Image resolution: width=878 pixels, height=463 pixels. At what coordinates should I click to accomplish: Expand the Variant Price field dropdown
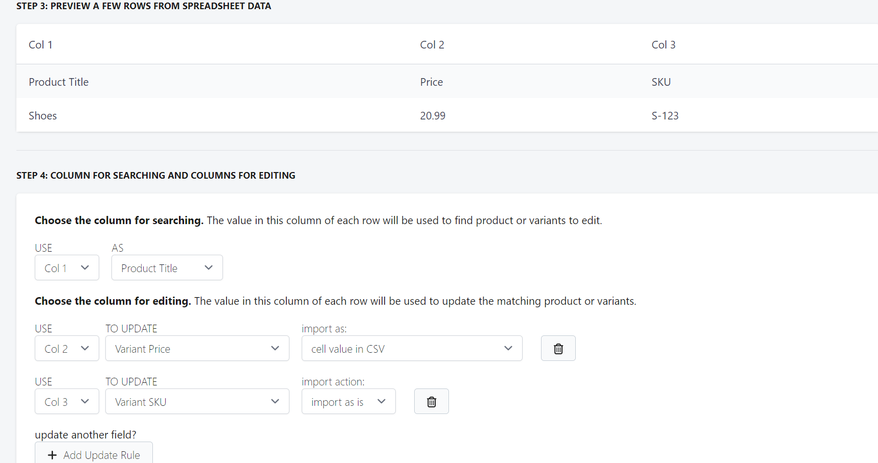(x=197, y=348)
